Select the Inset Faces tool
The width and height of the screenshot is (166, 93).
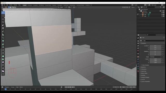tap(3, 44)
